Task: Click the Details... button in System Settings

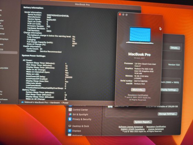Action: click(x=175, y=48)
